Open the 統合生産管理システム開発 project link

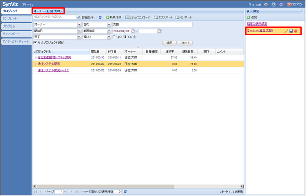click(55, 57)
